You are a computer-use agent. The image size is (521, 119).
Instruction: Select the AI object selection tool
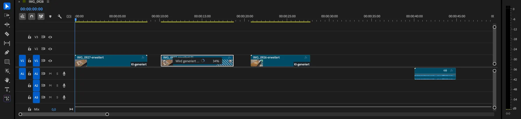pos(7,71)
